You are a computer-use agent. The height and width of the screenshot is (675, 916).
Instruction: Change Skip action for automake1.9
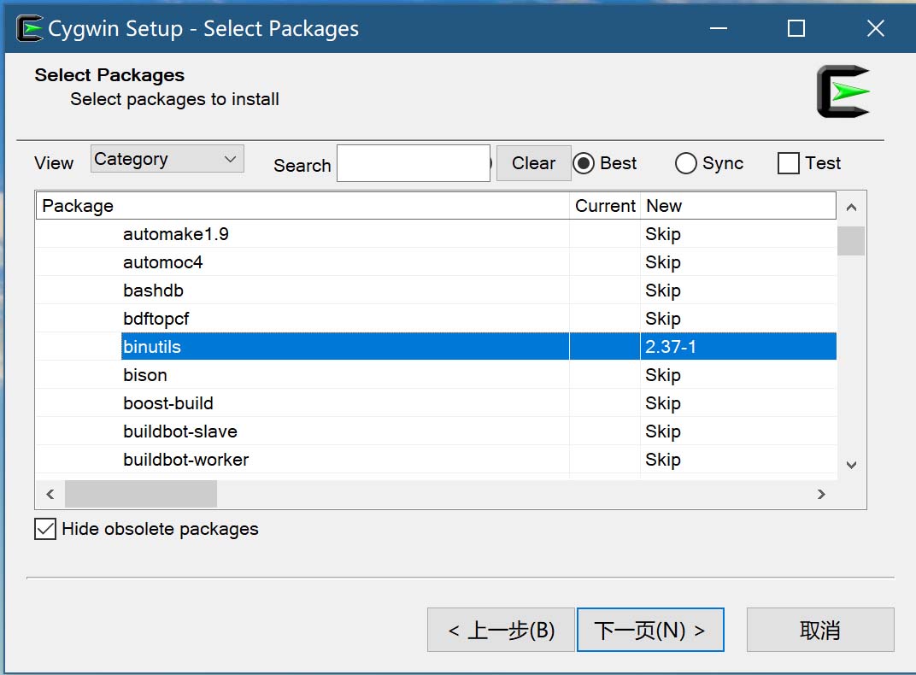pyautogui.click(x=663, y=234)
